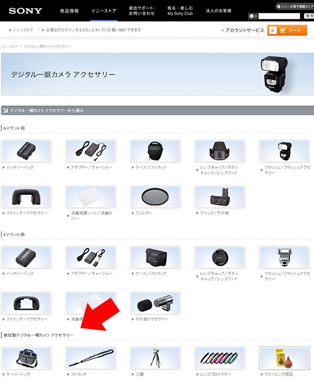Open the 三脚 tripod thumbnail

155,358
